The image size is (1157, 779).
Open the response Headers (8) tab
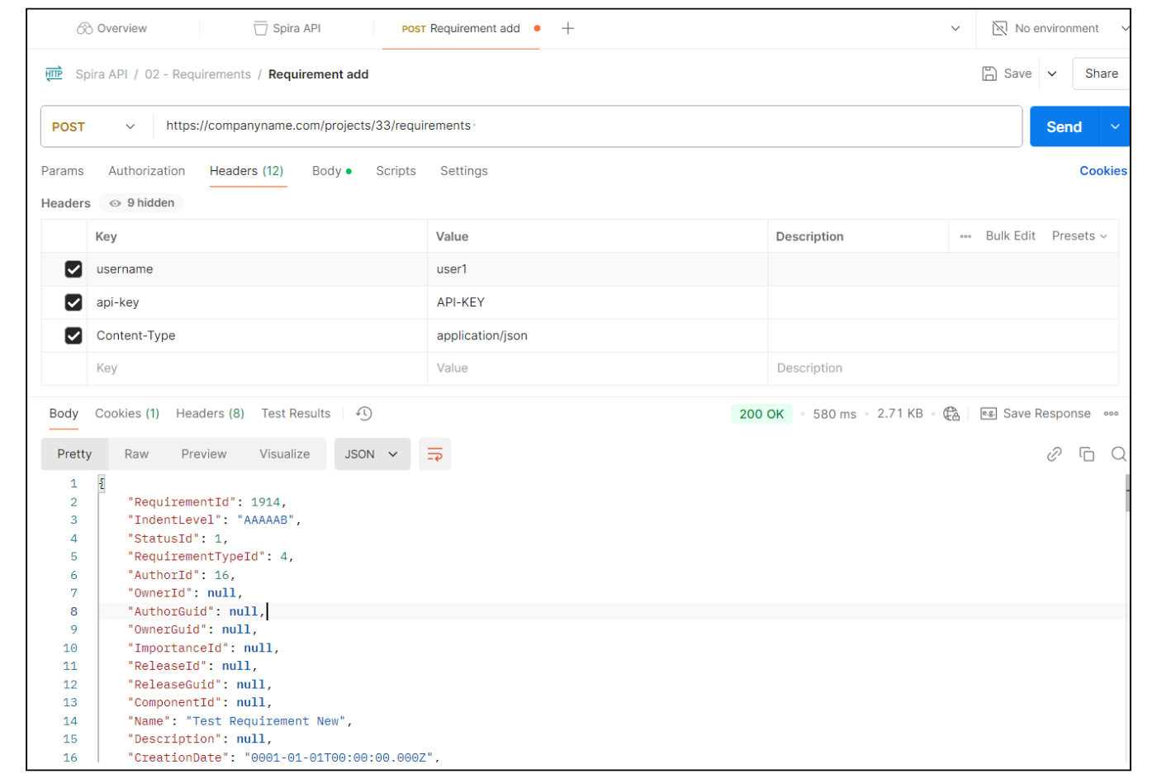[x=210, y=414]
